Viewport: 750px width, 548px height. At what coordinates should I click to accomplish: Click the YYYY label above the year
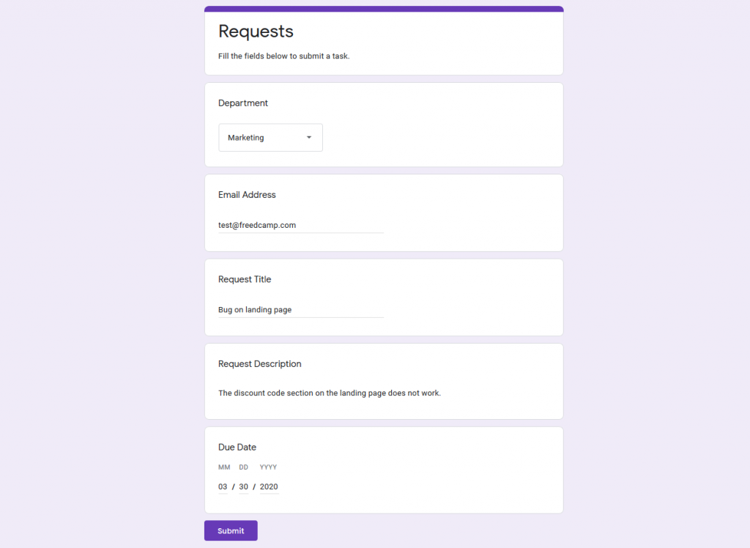pyautogui.click(x=268, y=467)
